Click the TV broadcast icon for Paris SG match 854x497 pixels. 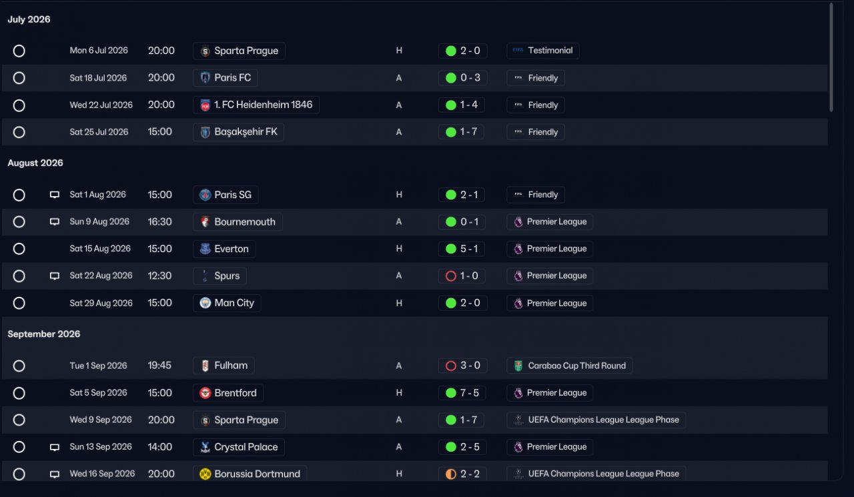[x=55, y=195]
